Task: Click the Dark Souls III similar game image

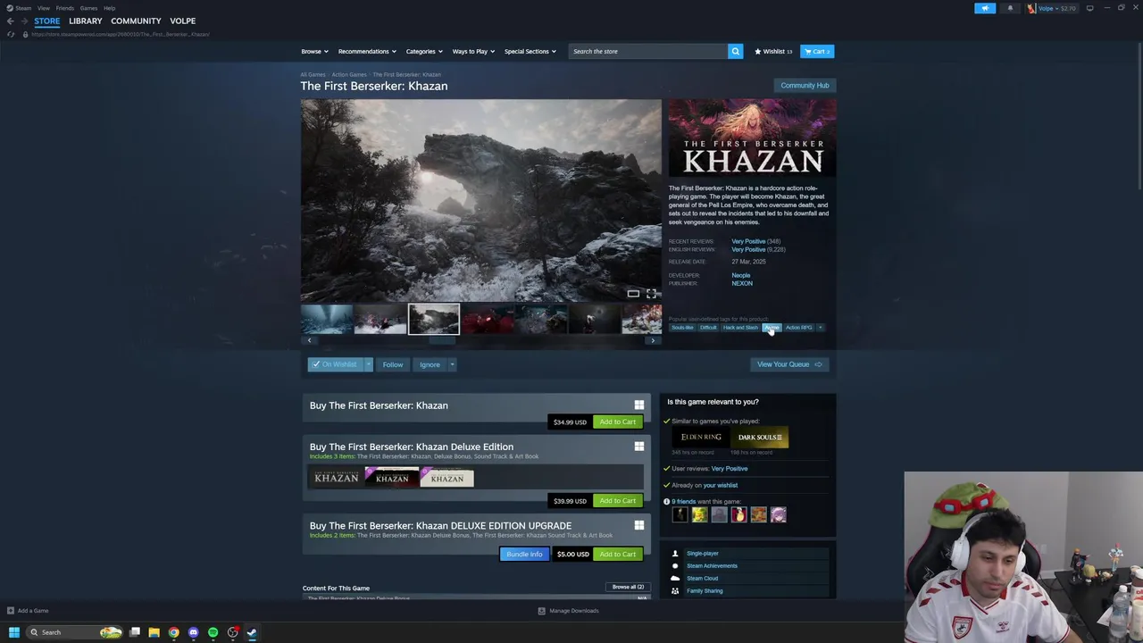Action: pyautogui.click(x=760, y=438)
